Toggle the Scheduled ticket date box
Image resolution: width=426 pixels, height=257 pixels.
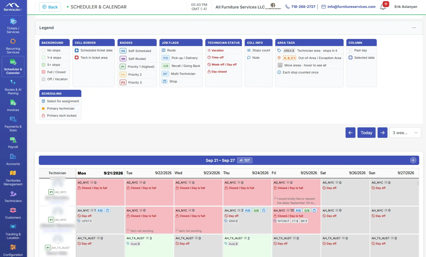[76, 50]
